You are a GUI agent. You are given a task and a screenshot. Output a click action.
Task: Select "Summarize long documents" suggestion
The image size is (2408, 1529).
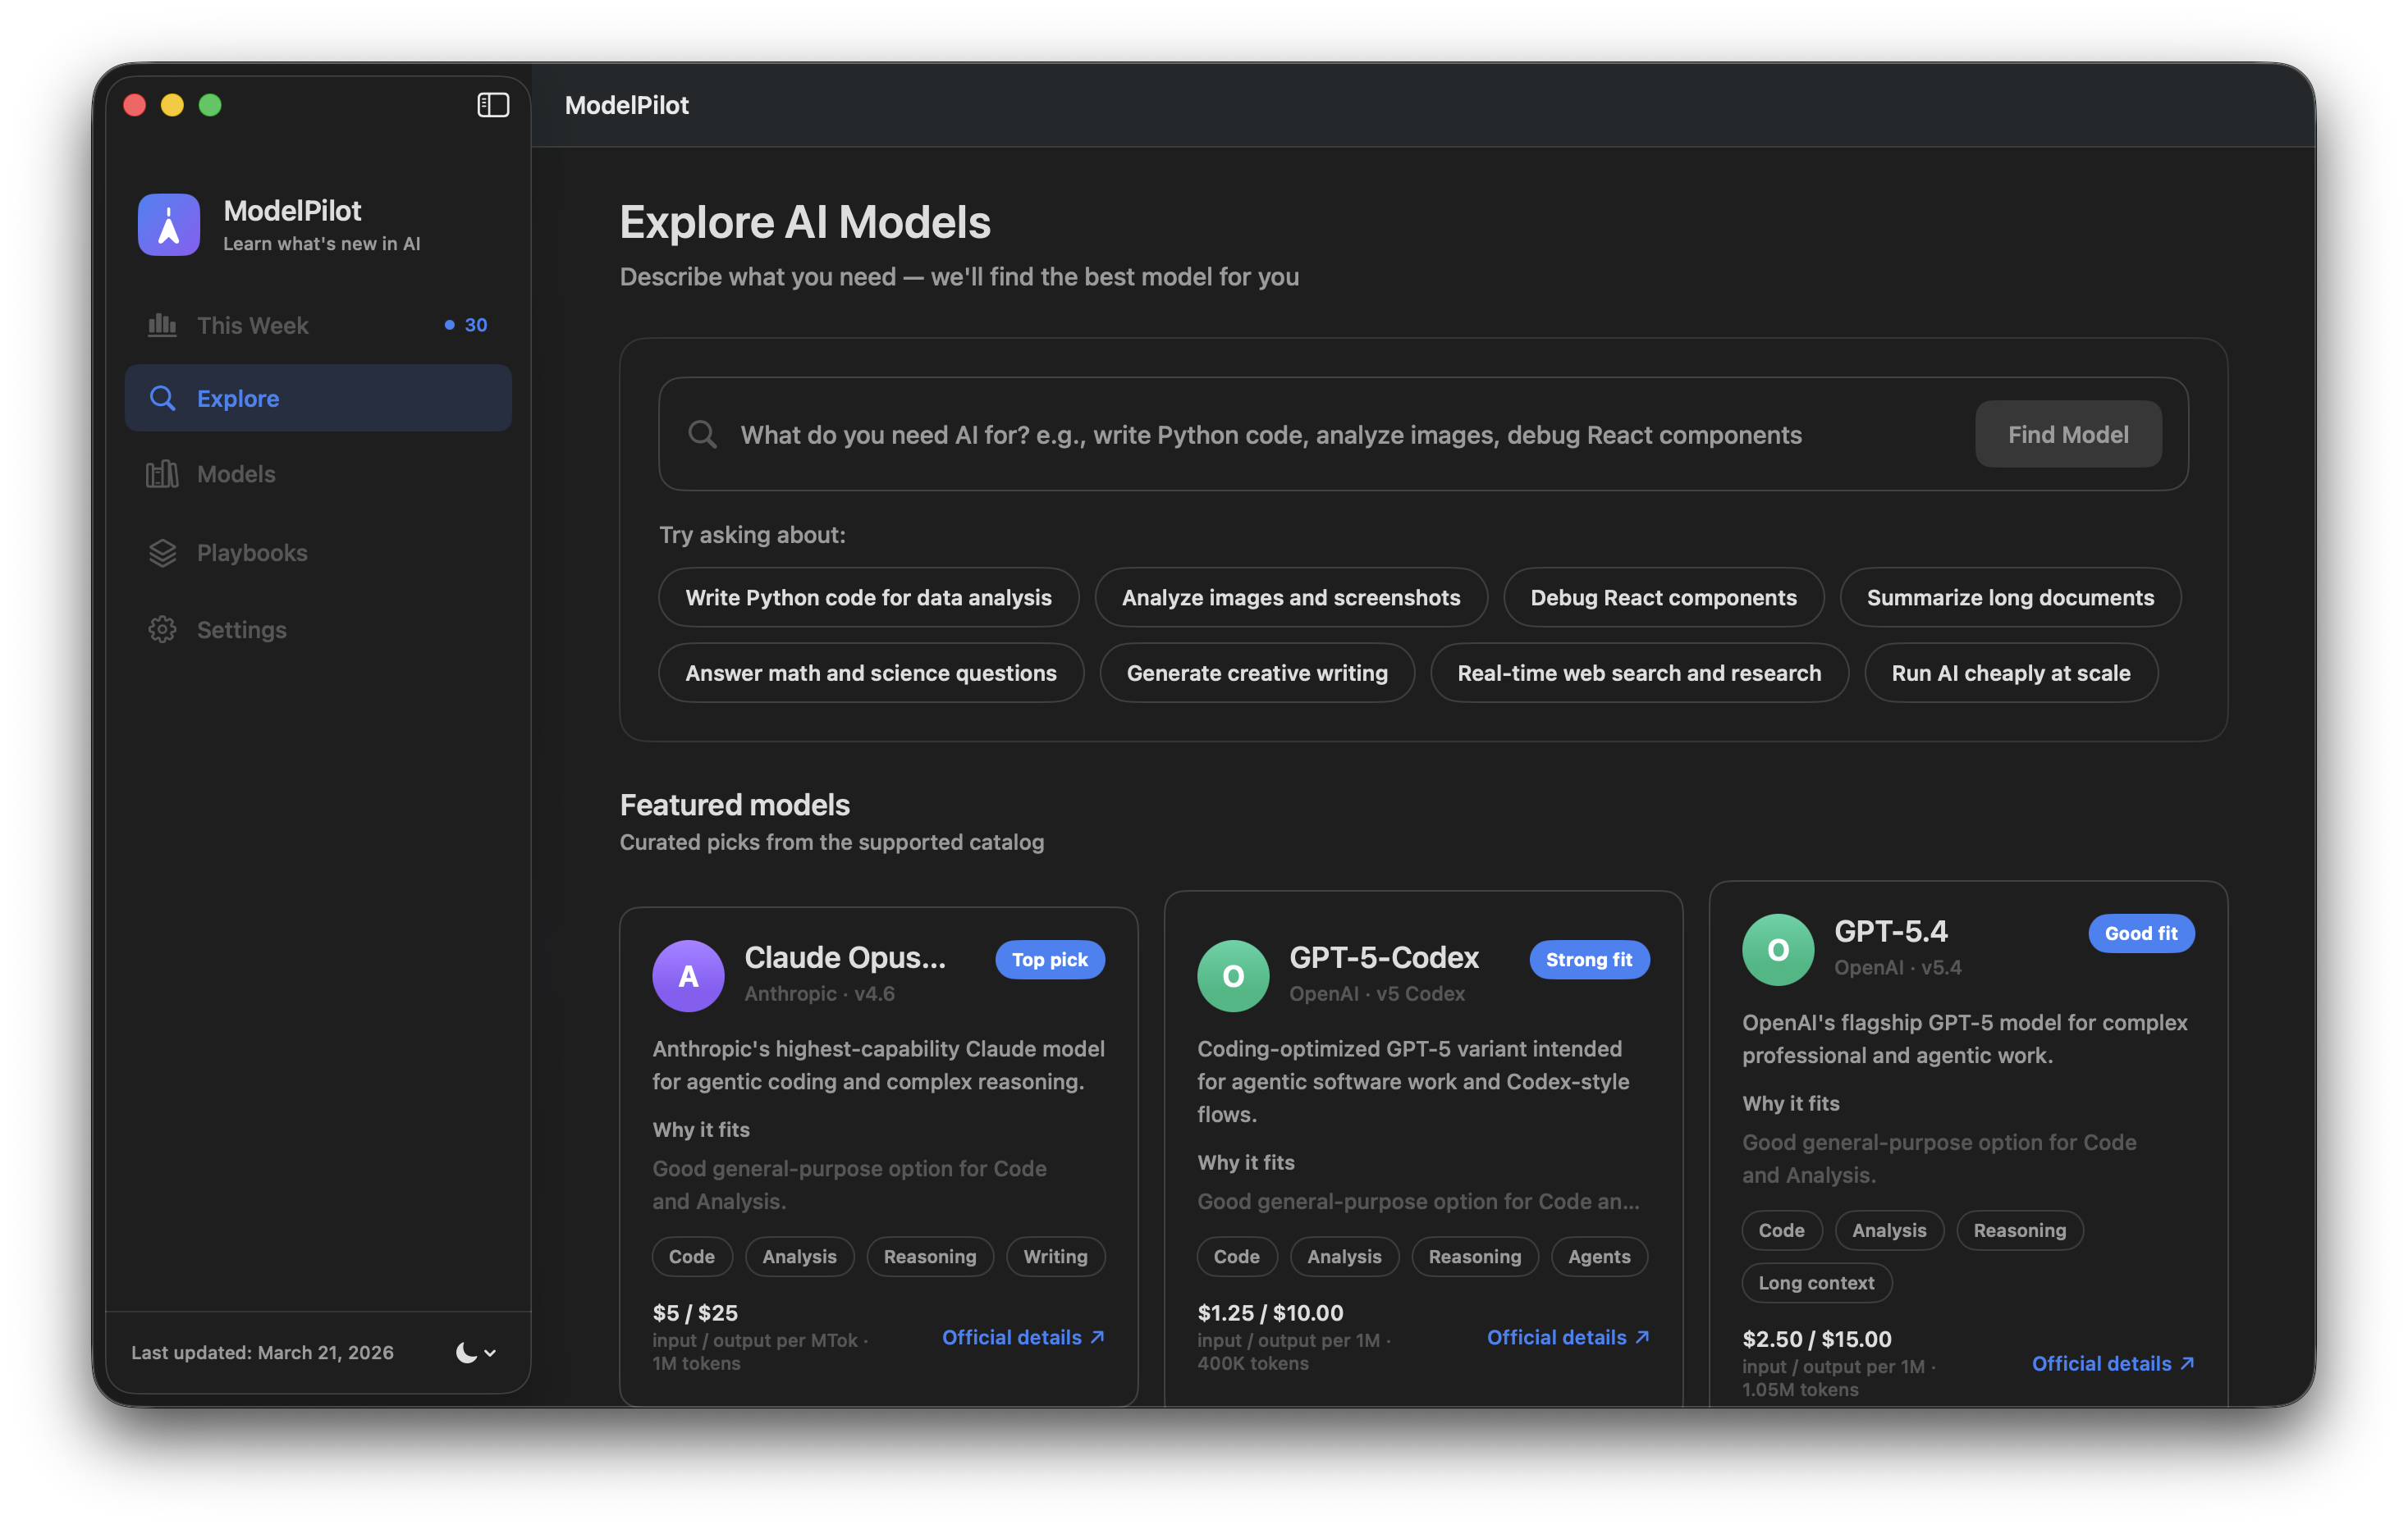tap(2009, 598)
